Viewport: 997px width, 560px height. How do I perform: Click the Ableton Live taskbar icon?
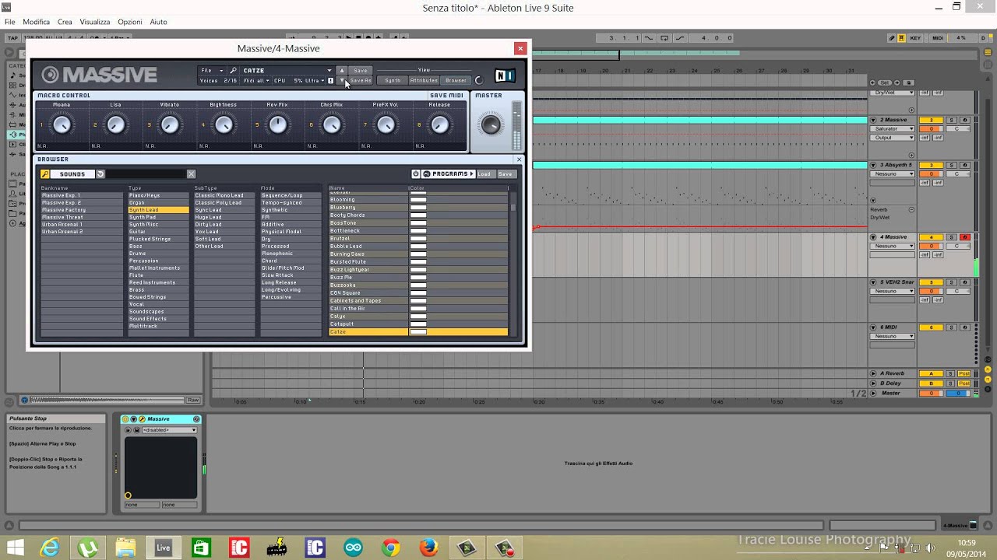164,548
